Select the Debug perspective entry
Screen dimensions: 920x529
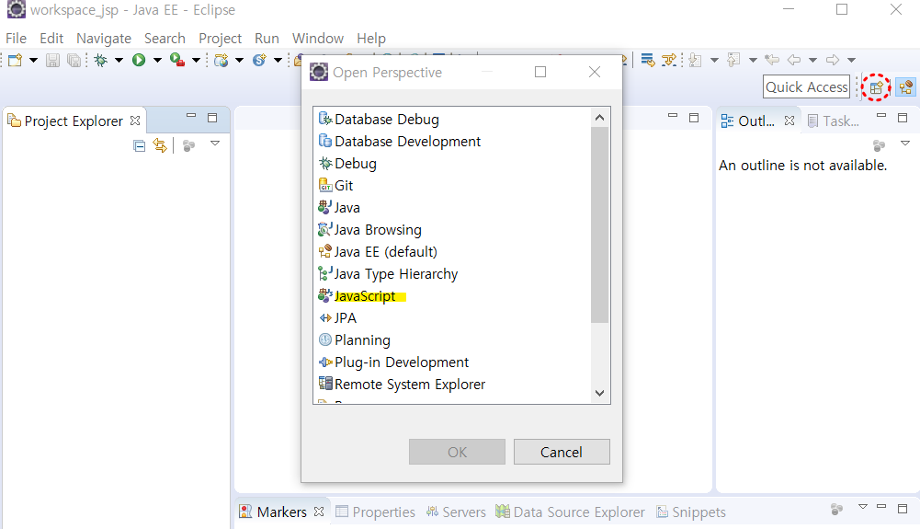(347, 163)
